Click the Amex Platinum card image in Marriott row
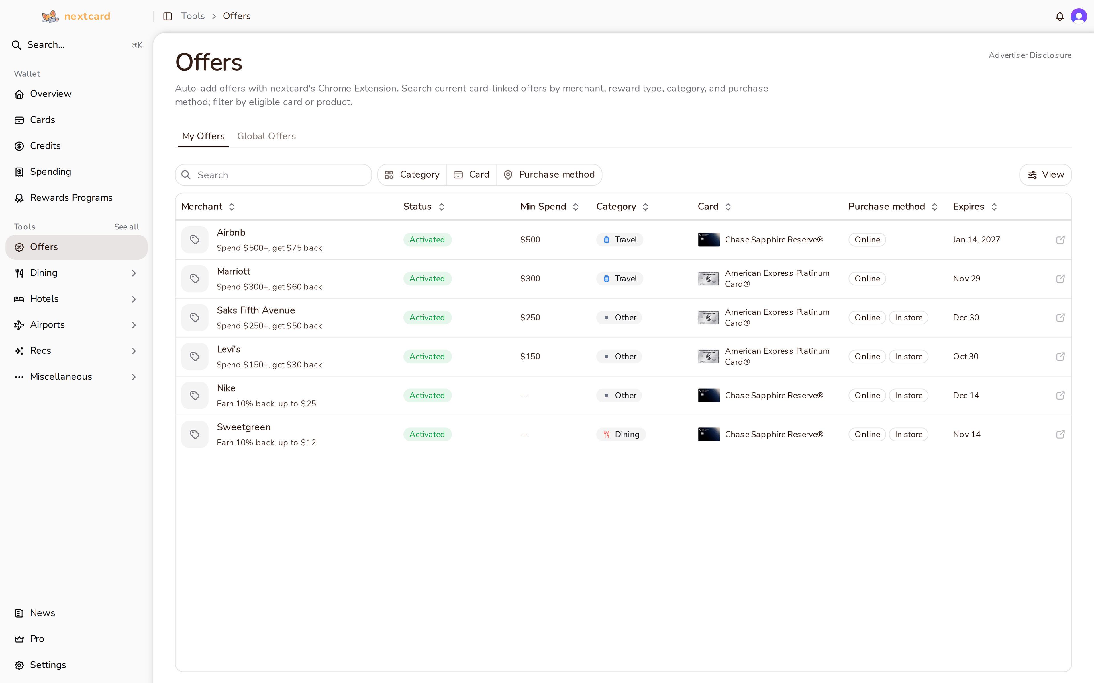1094x683 pixels. point(708,279)
